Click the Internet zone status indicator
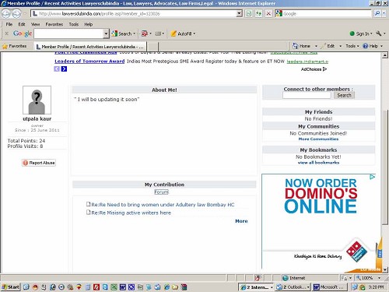The image size is (389, 292). pos(293,278)
